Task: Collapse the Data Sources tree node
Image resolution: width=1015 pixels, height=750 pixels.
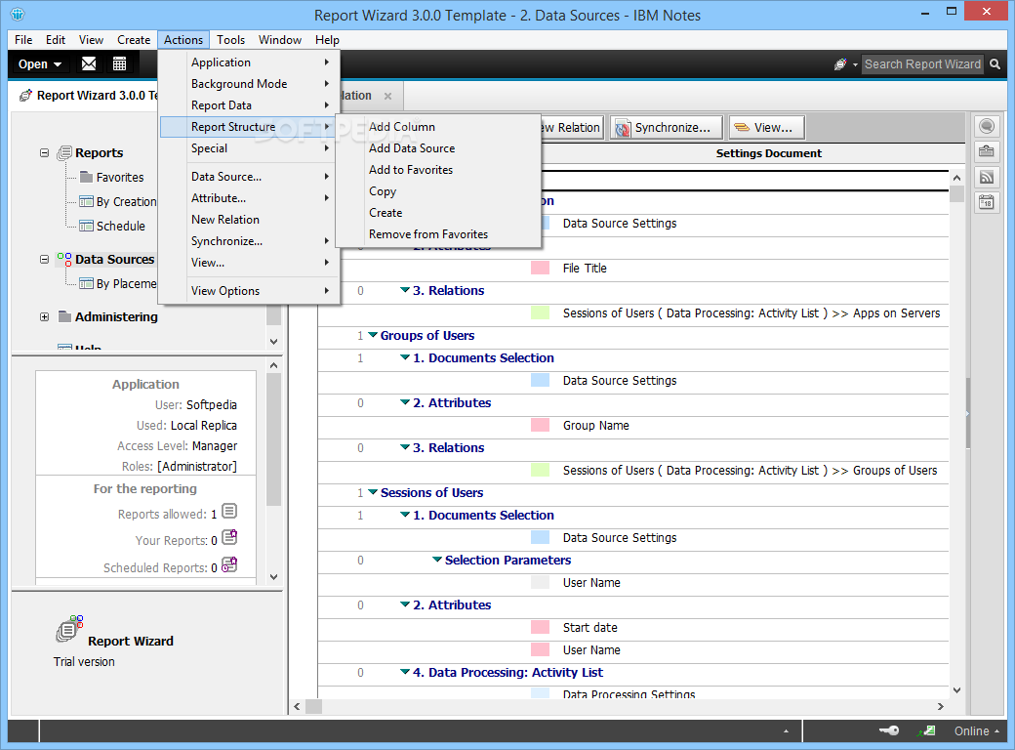Action: point(44,259)
